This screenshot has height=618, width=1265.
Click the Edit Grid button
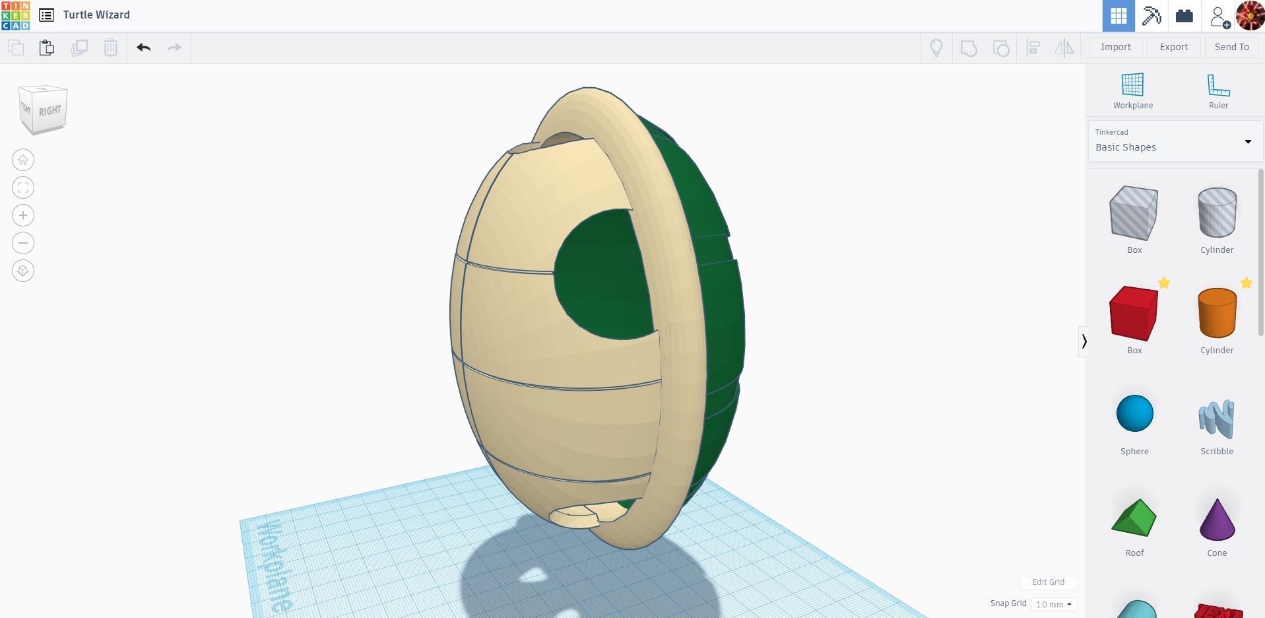pyautogui.click(x=1048, y=582)
